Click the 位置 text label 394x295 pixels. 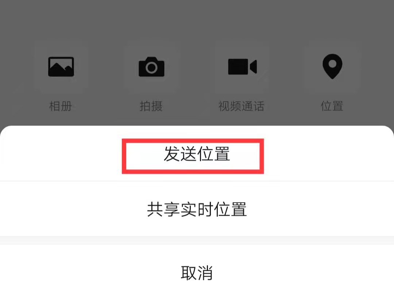[x=332, y=106]
